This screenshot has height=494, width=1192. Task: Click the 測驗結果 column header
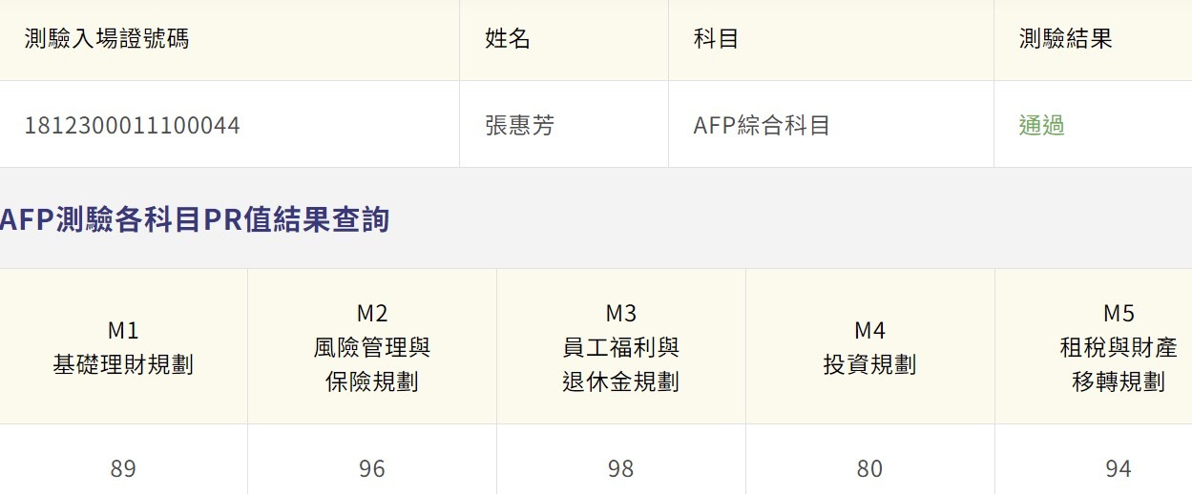1065,39
